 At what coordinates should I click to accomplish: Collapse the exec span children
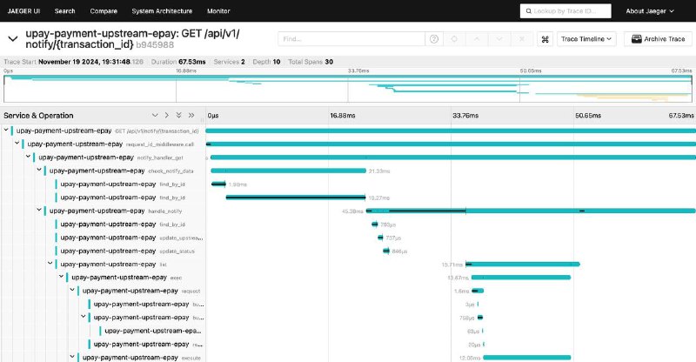click(61, 277)
